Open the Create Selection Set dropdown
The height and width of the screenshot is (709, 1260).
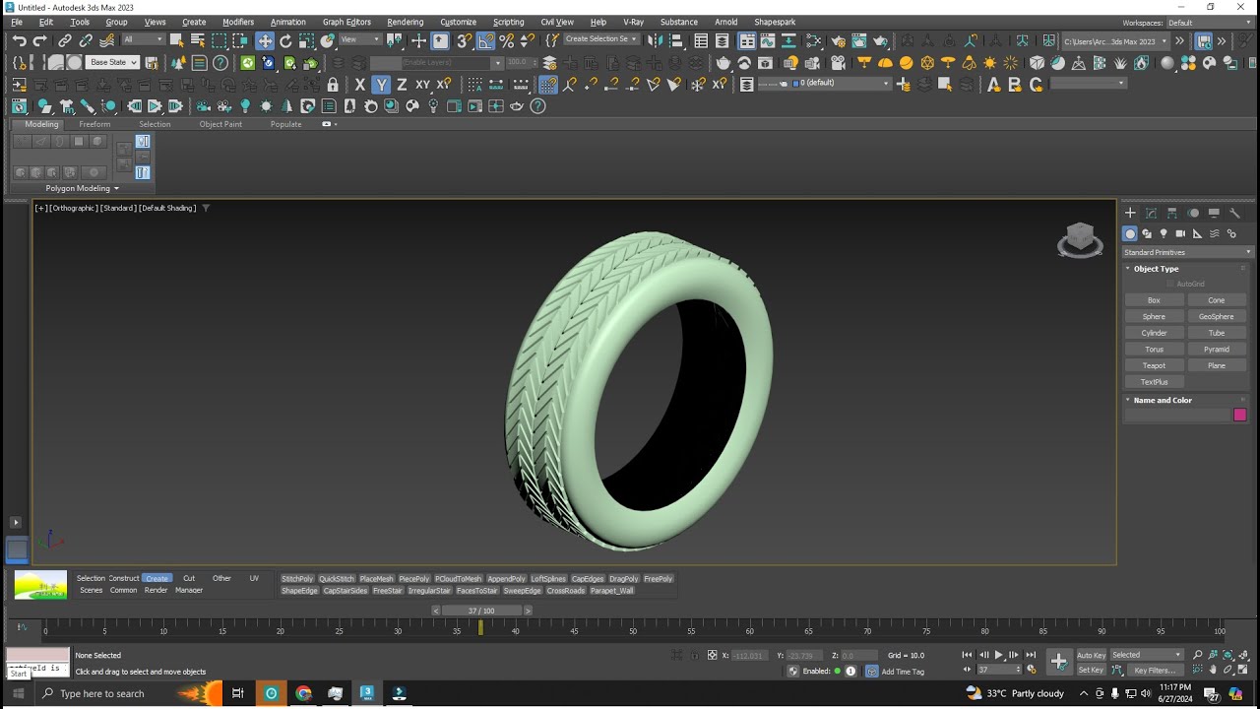click(600, 39)
